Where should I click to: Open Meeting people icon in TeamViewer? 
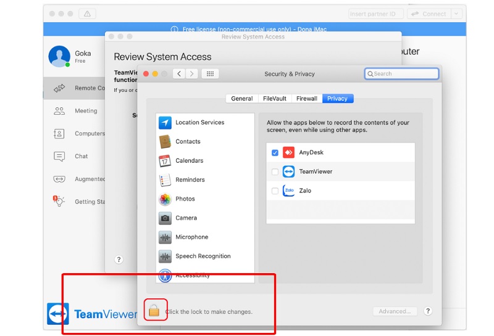click(x=59, y=111)
